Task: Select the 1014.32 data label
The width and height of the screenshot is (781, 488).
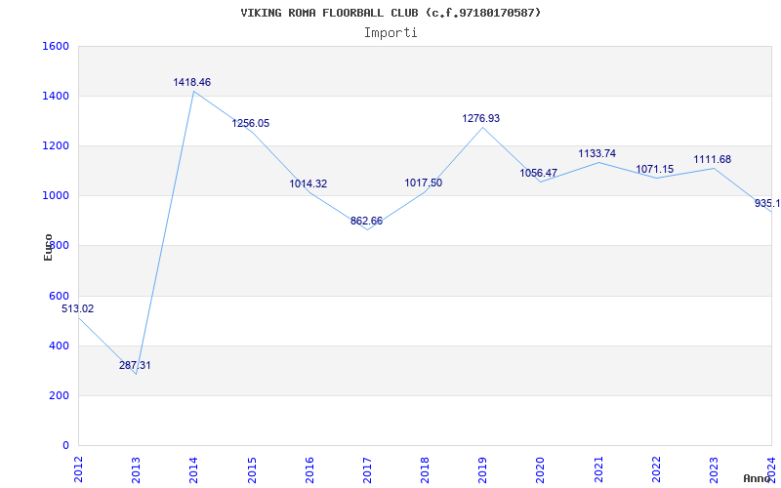Action: pos(308,183)
